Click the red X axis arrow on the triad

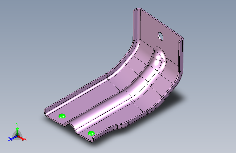[21, 138]
